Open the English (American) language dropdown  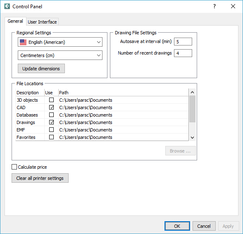click(x=60, y=42)
